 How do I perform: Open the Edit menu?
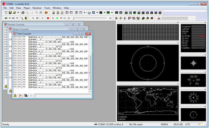pos(11,8)
